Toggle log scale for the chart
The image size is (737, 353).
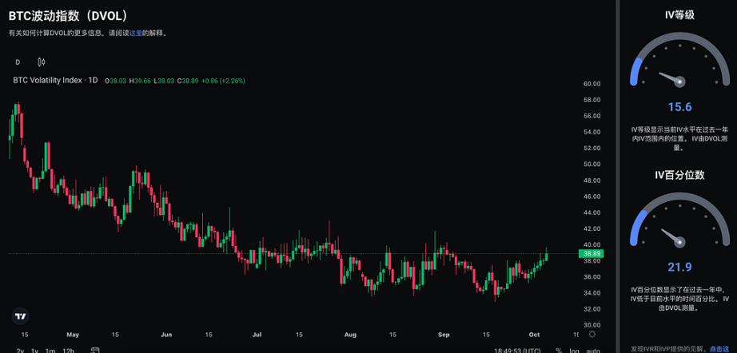click(574, 351)
